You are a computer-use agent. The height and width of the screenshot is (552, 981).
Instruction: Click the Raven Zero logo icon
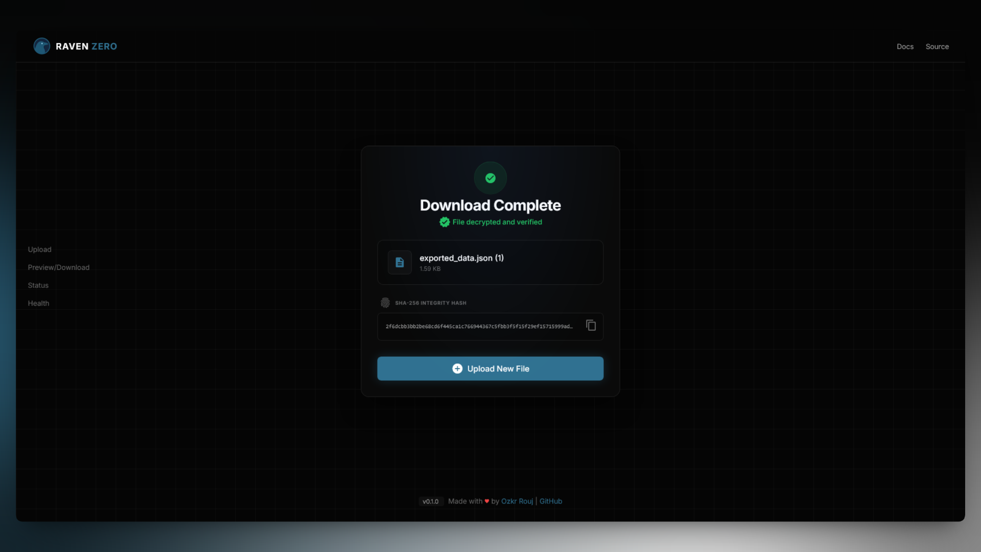pyautogui.click(x=42, y=46)
